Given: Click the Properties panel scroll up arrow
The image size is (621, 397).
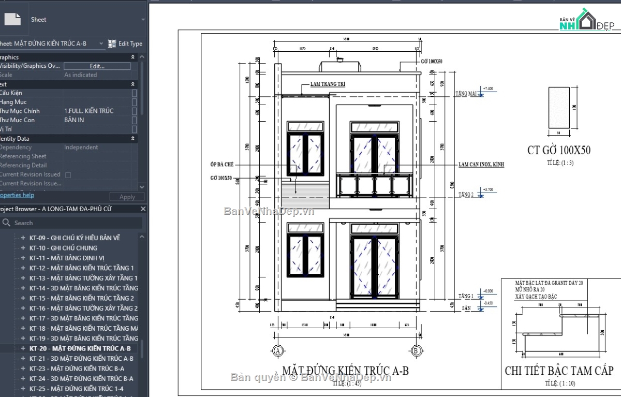Looking at the screenshot, I should (x=142, y=57).
